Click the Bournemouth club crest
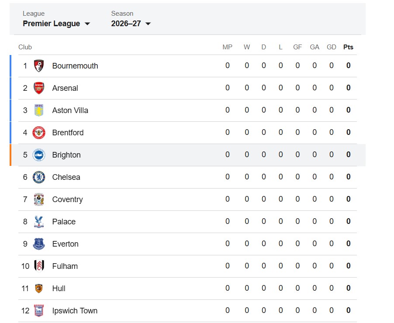394x323 pixels. pos(39,66)
